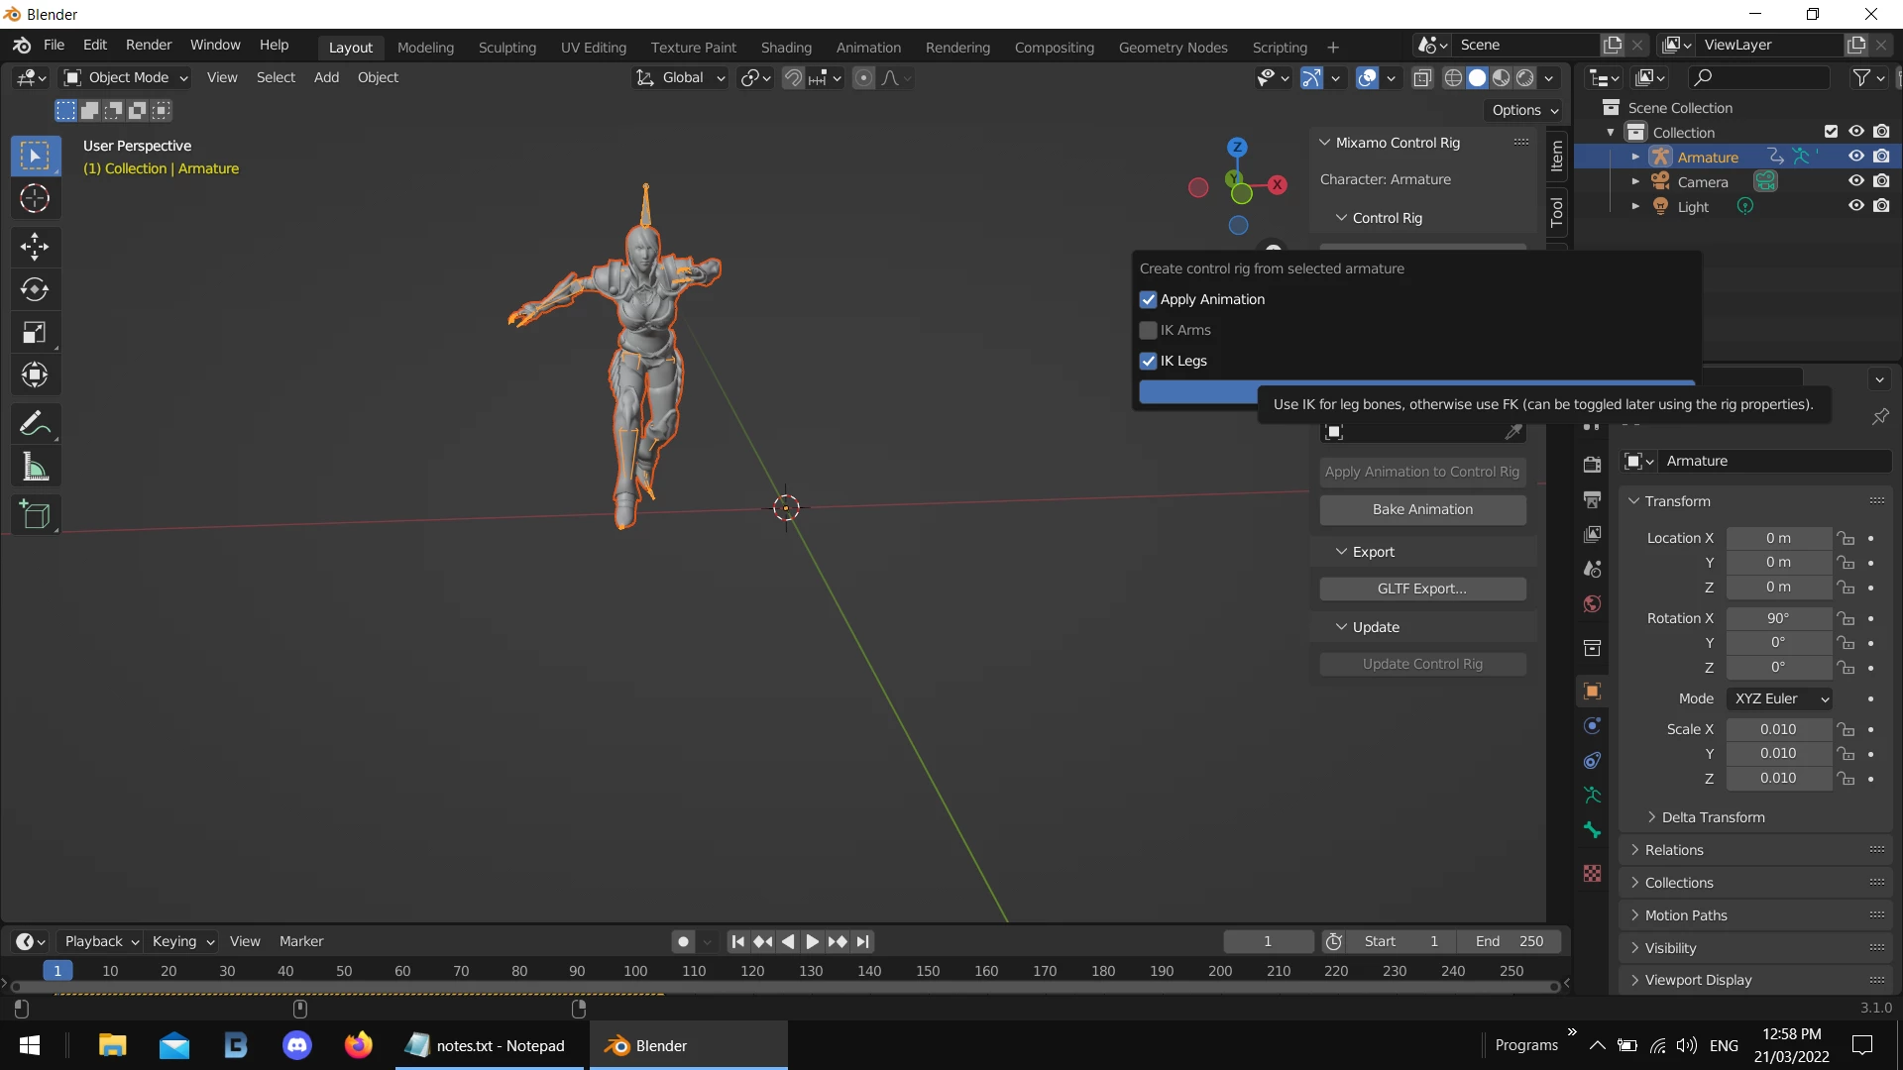Open the Bone properties tab

pyautogui.click(x=1592, y=830)
